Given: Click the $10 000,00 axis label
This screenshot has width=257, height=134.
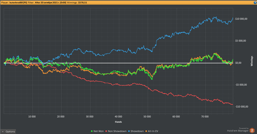Looking at the screenshot, I should [241, 19].
